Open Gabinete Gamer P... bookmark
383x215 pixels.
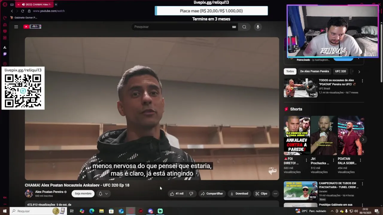point(24,18)
